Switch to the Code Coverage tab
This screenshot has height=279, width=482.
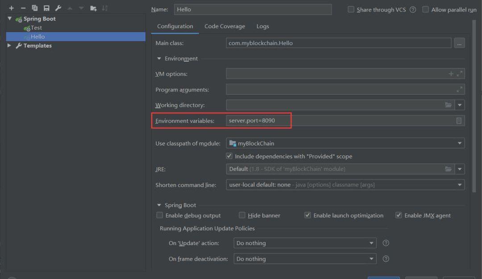tap(224, 26)
